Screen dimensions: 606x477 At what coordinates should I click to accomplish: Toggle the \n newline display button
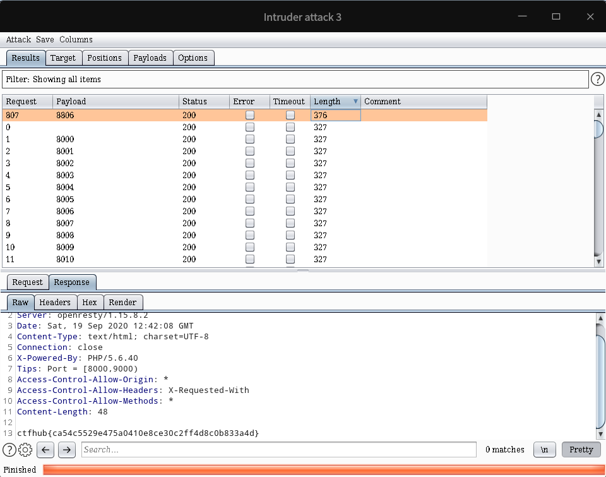click(x=545, y=450)
